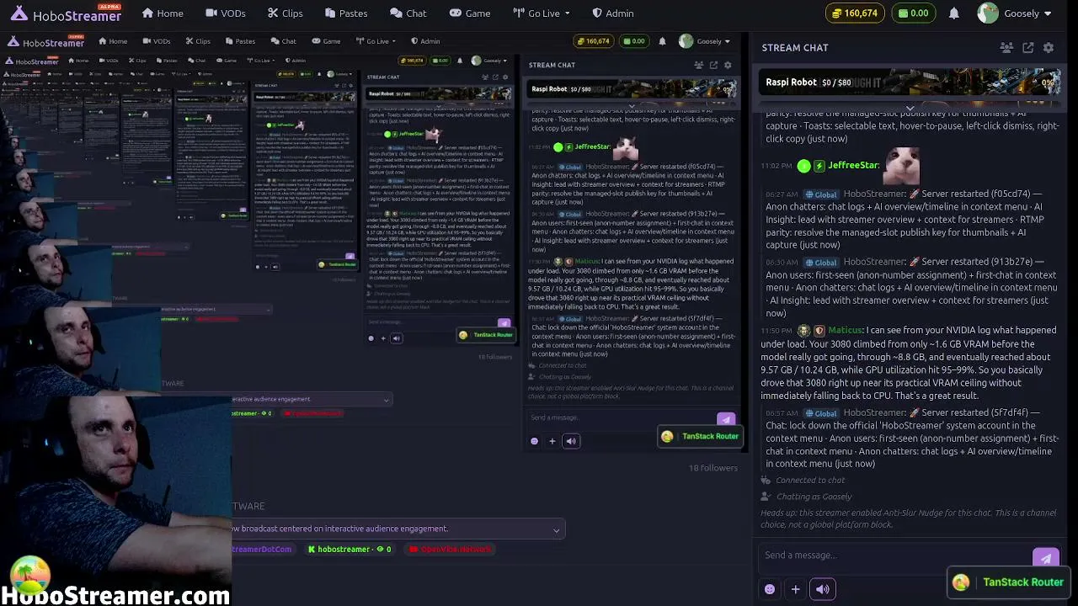Click the 0.00 cash balance in top navigation bar
Image resolution: width=1078 pixels, height=606 pixels.
tap(914, 13)
